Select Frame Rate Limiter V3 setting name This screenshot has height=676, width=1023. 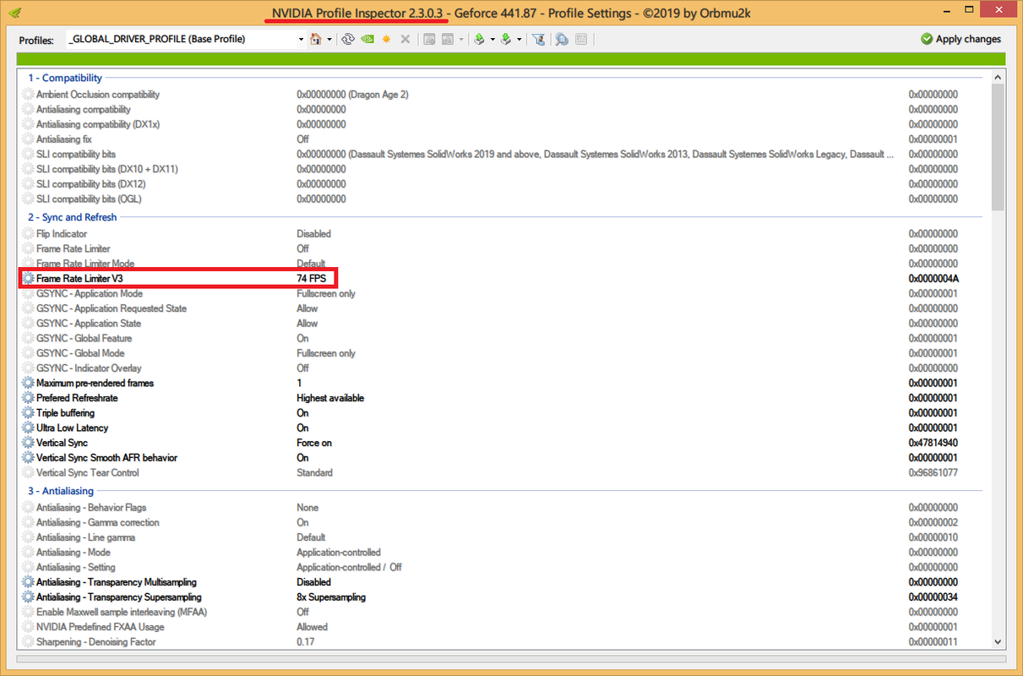pos(81,278)
